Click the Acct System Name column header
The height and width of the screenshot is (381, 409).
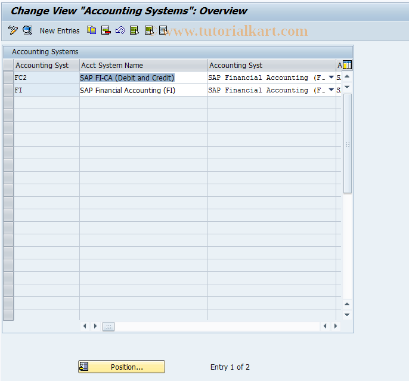144,65
